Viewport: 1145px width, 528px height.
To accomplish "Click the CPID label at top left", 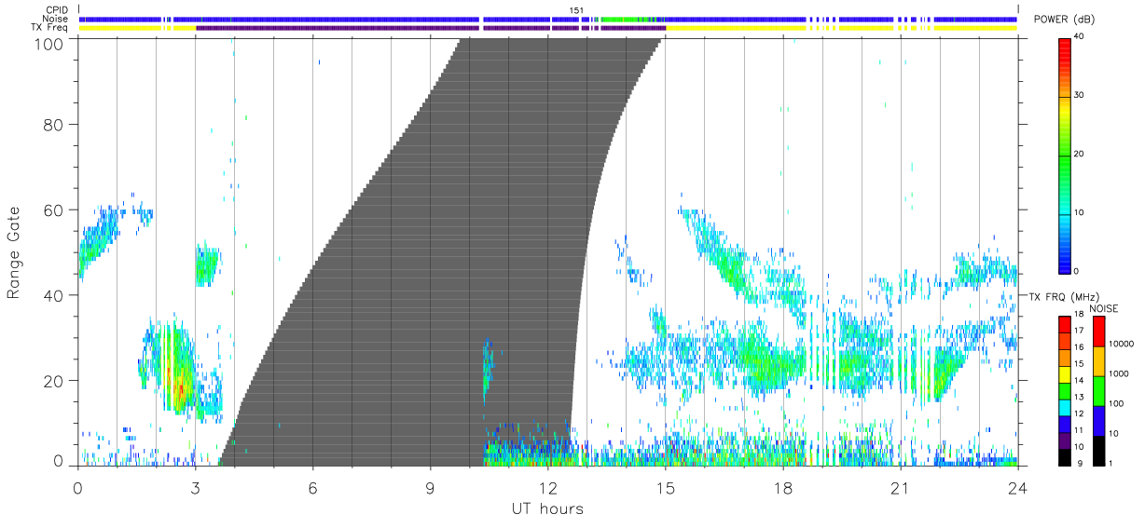I will click(56, 10).
